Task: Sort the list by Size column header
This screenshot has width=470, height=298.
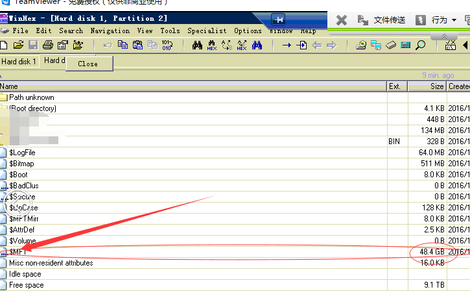Action: tap(437, 86)
